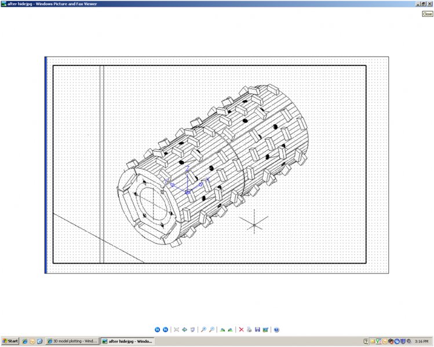Viewport: 434px width, 347px height.
Task: Go to the previous image
Action: coord(157,330)
